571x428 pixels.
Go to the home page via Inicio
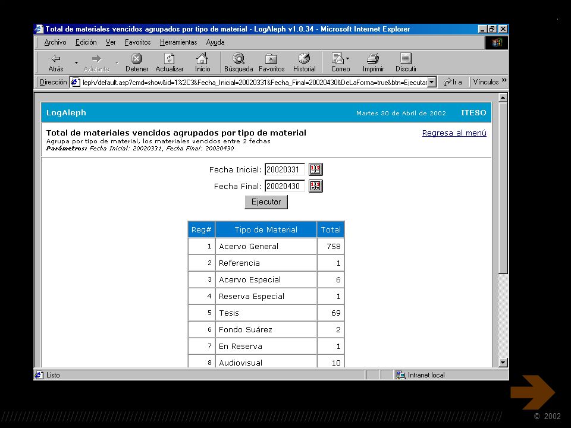202,62
